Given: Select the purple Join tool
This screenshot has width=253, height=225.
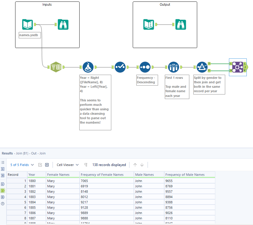Looking at the screenshot, I should (x=238, y=67).
